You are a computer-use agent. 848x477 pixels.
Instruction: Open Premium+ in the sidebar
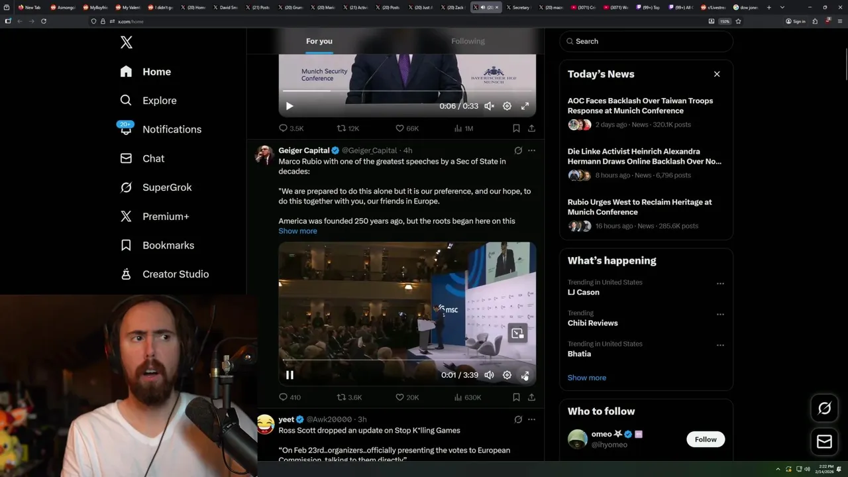coord(154,217)
